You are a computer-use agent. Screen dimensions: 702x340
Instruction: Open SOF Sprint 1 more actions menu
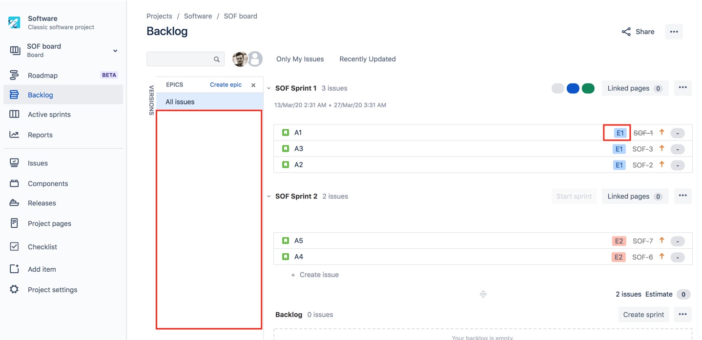pyautogui.click(x=682, y=88)
